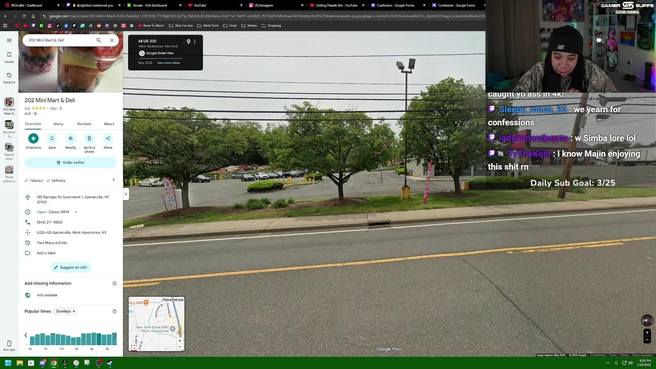Click the browser back button
Screen dimensions: 656x369
(x=5, y=16)
